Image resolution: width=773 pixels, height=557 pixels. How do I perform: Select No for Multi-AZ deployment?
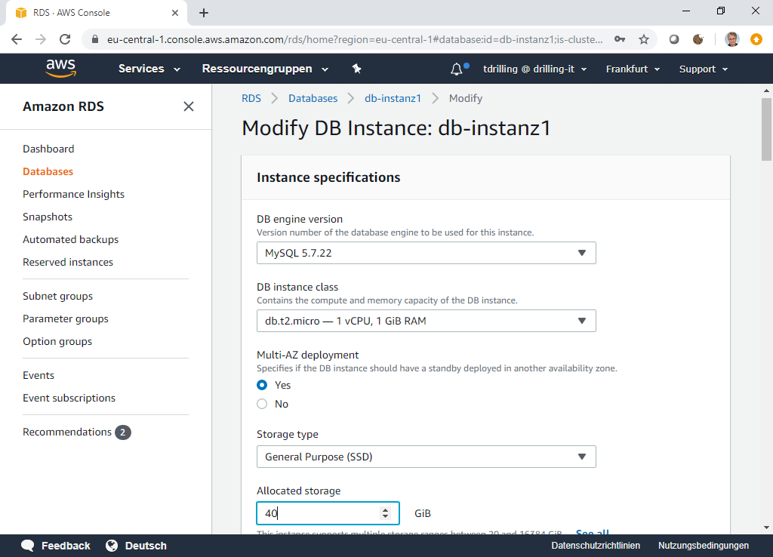coord(262,404)
